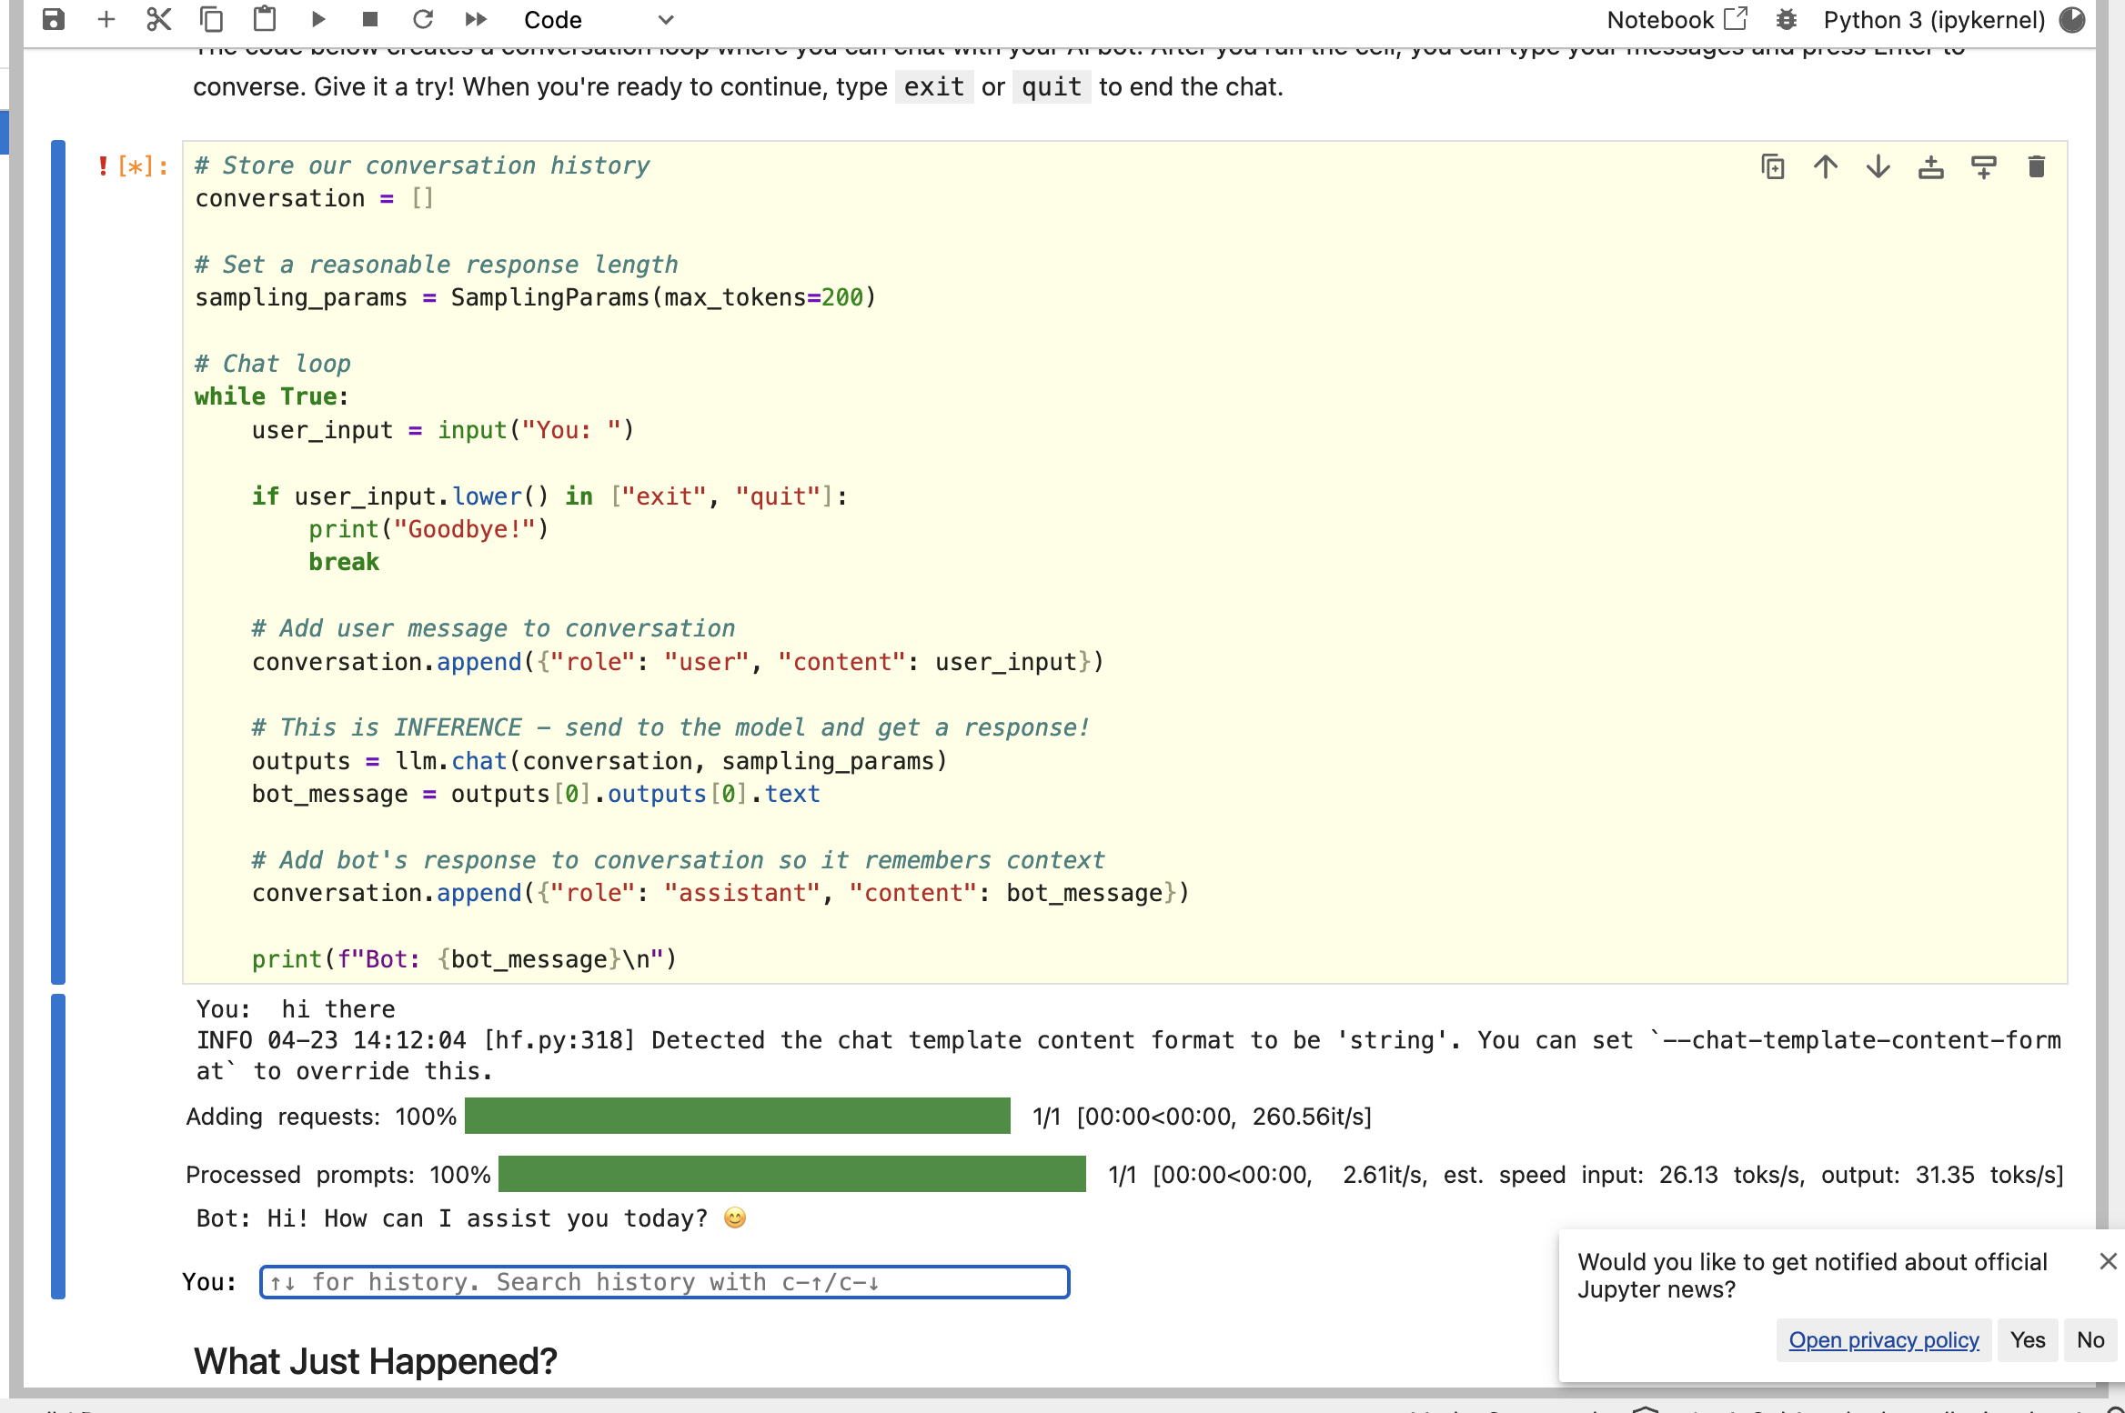Run the selected cell
Screen dimensions: 2125x1413
click(317, 19)
